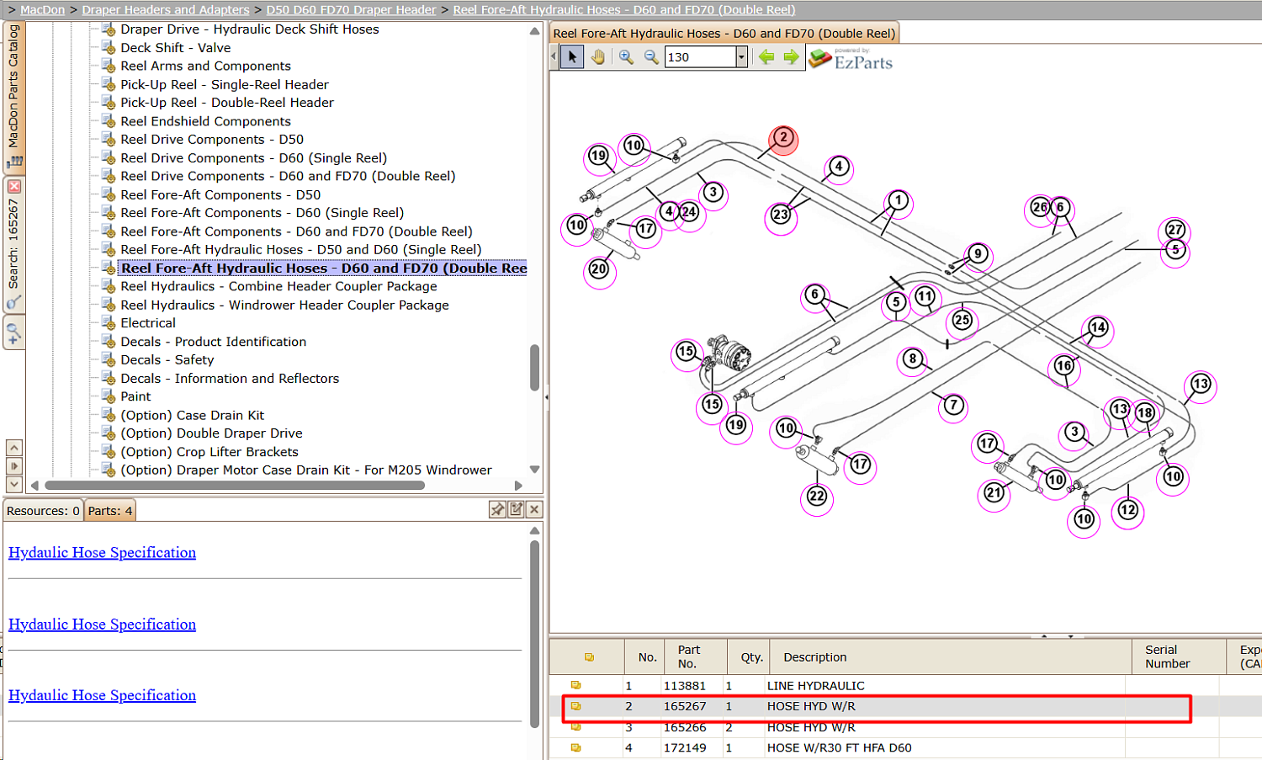Open the MacDon breadcrumb link
Image resolution: width=1262 pixels, height=760 pixels.
(42, 10)
